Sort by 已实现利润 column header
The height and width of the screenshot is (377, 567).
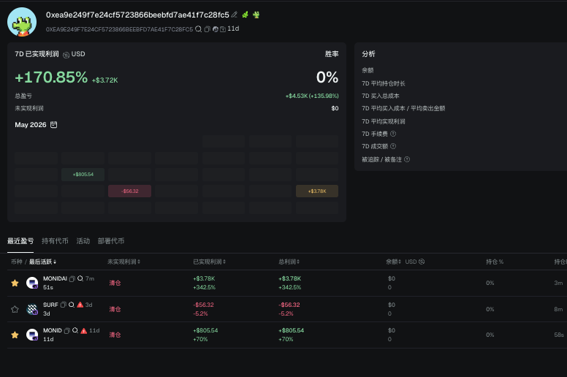click(x=210, y=262)
